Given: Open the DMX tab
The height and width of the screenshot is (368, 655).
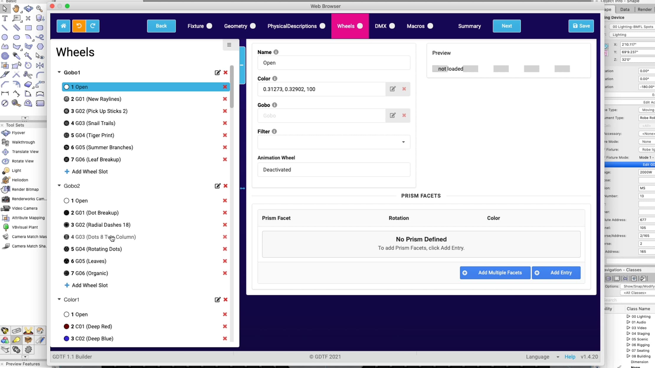Looking at the screenshot, I should [x=385, y=26].
